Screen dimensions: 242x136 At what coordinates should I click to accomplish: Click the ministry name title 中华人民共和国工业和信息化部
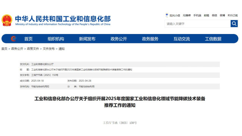click(63, 19)
